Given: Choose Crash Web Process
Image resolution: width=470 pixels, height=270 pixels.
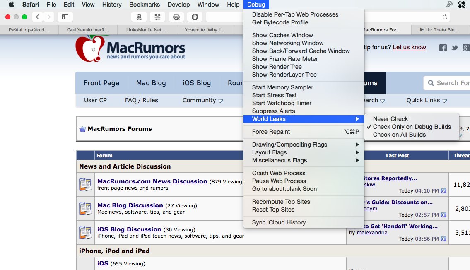Looking at the screenshot, I should click(304, 173).
